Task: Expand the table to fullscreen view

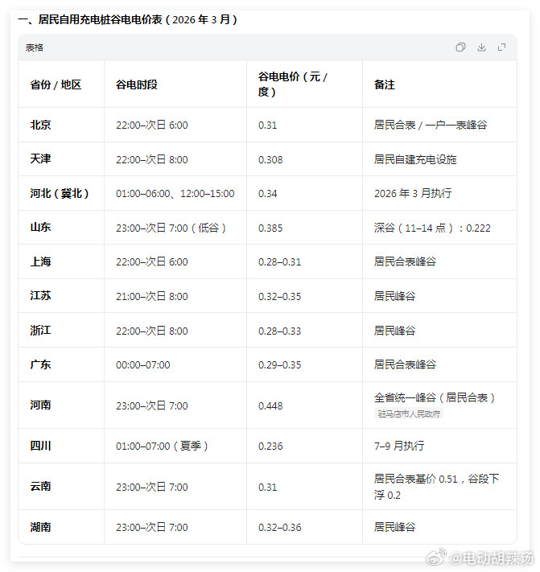Action: (x=502, y=47)
